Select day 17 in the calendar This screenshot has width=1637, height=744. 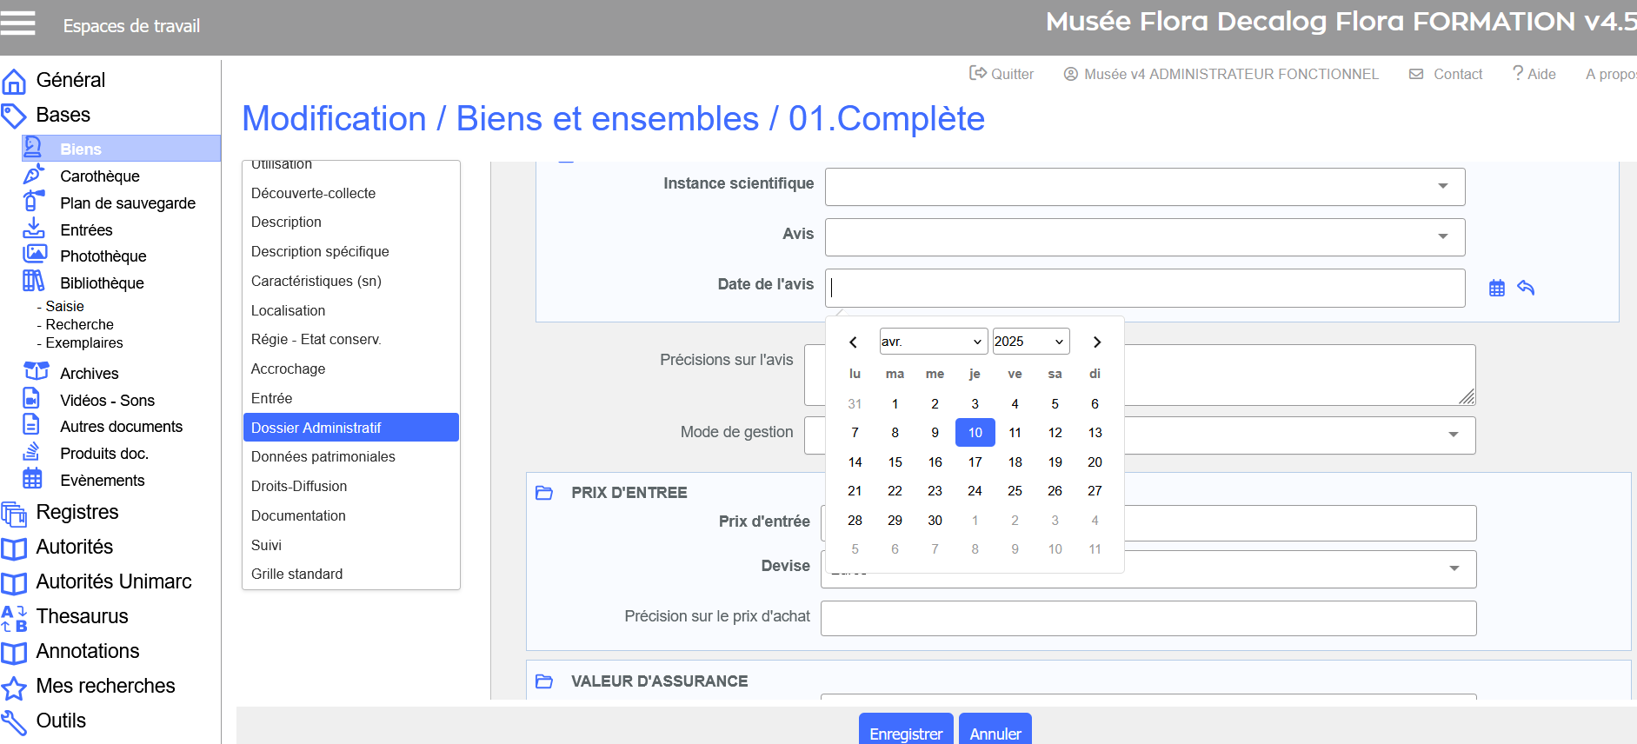point(975,462)
